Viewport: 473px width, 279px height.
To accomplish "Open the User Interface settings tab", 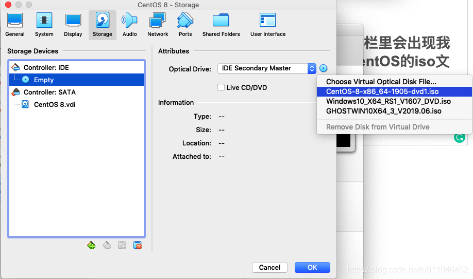I will point(268,25).
